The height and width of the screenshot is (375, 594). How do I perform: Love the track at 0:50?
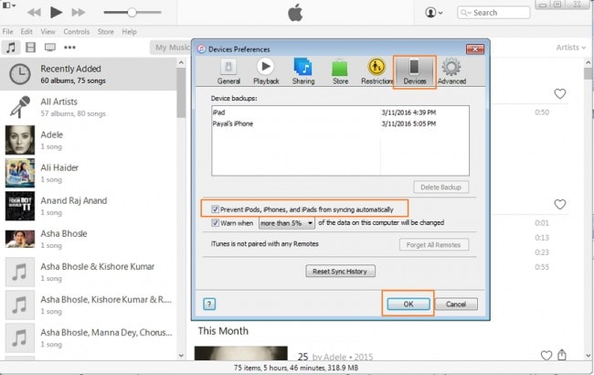559,93
